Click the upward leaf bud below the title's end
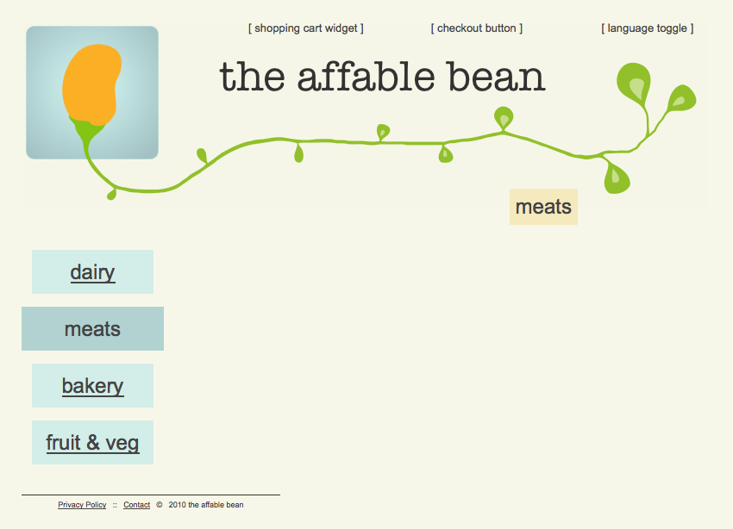 [503, 117]
